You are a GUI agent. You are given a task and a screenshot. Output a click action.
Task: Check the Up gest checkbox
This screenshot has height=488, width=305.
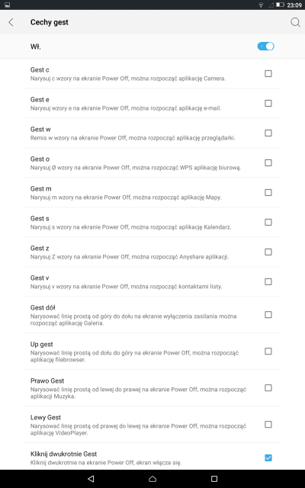click(268, 351)
